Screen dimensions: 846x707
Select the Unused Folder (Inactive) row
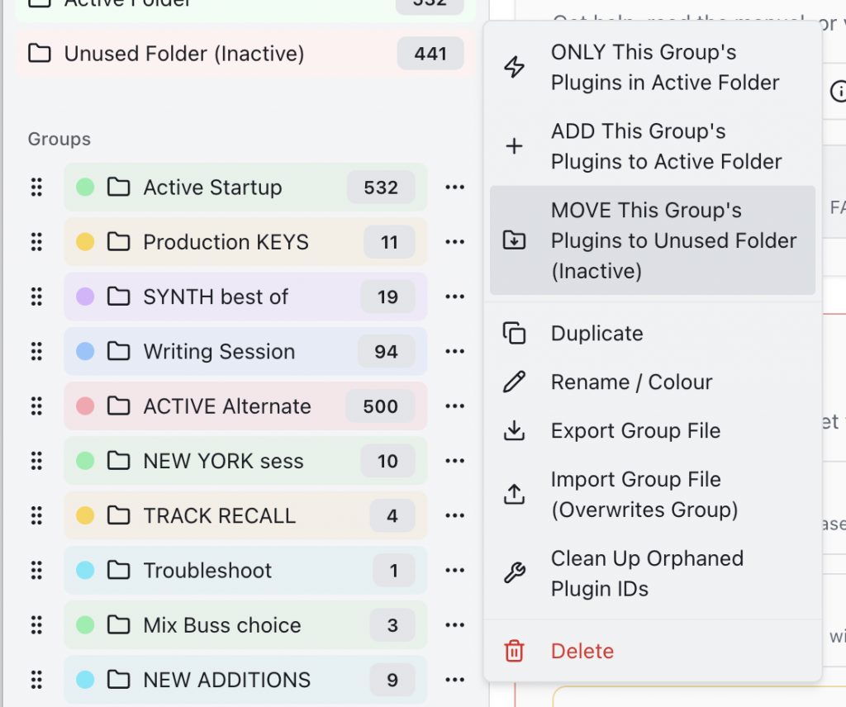184,55
